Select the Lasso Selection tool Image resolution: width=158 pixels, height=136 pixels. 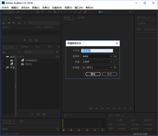pos(75,12)
